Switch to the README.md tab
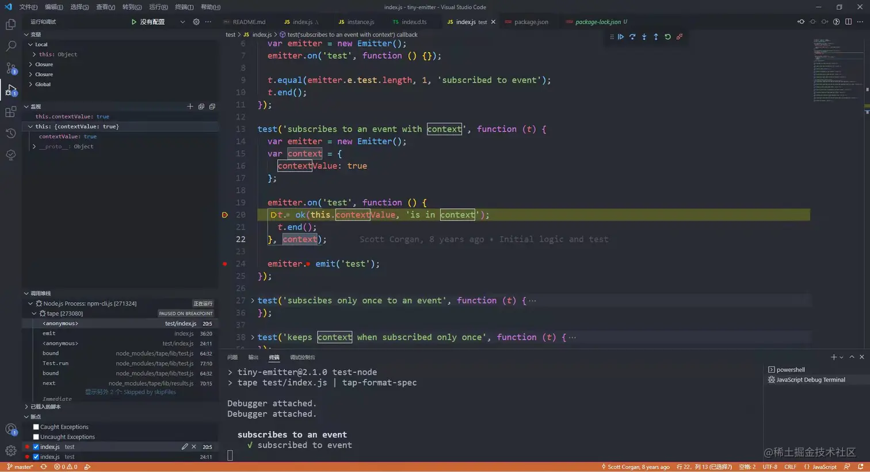This screenshot has width=870, height=472. pos(245,22)
